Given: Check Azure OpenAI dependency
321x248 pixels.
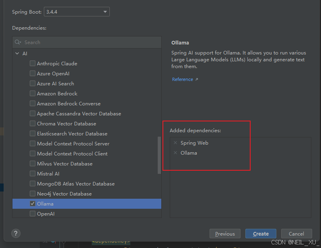Looking at the screenshot, I should point(33,73).
